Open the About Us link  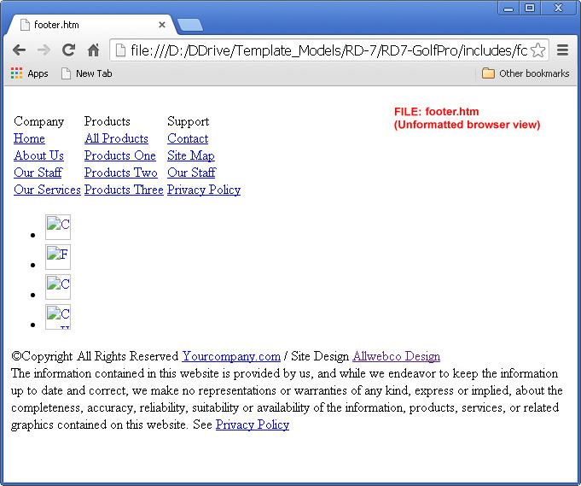pos(38,155)
